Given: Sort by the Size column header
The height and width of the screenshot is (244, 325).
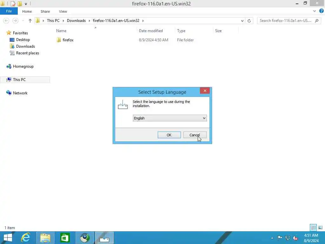Looking at the screenshot, I should (x=218, y=31).
